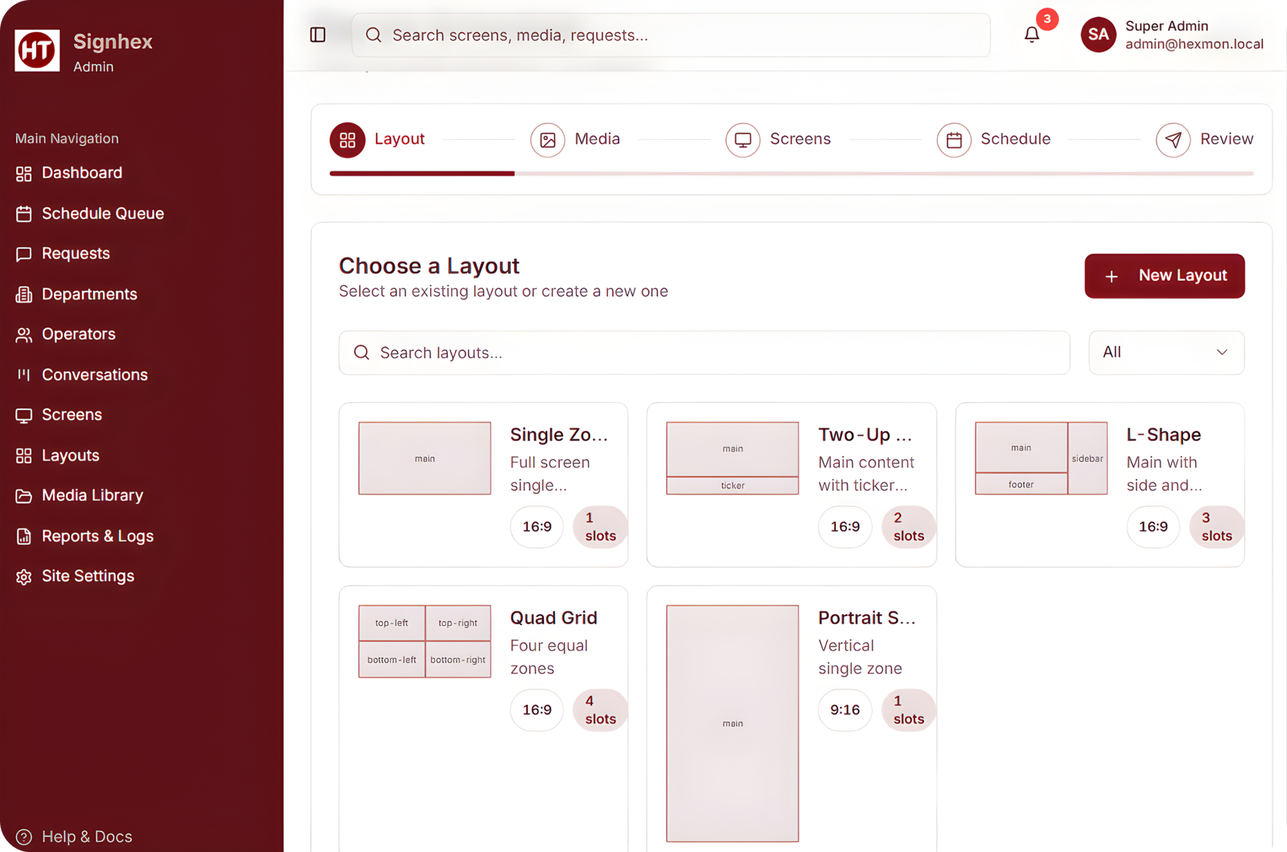
Task: Go to Media Library in the sidebar
Action: click(x=92, y=496)
